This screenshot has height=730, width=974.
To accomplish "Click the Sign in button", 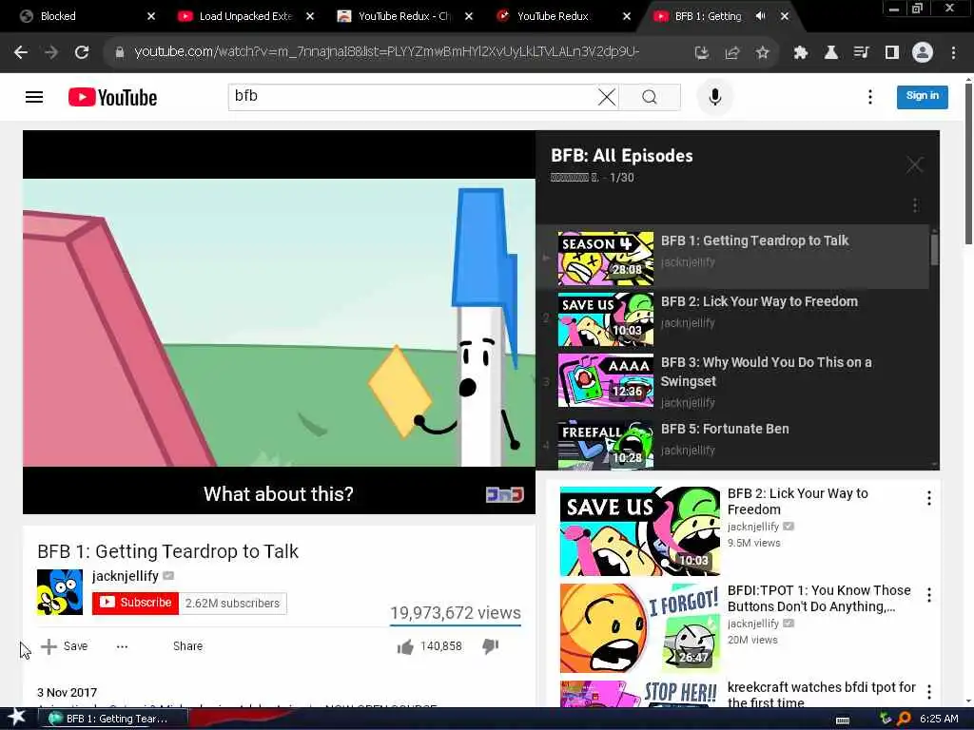I will click(x=922, y=96).
